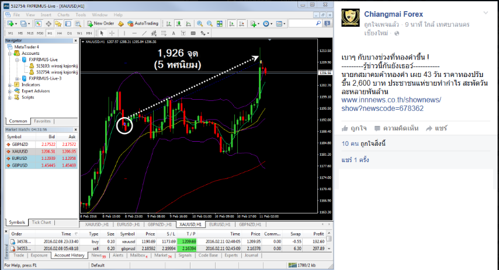Screen dimensions: 499x270
Task: Toggle the Market Watch panel icon
Action: pos(38,23)
